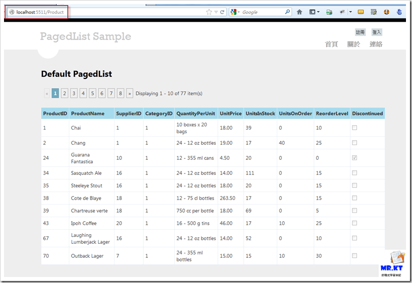Click the Discontinued column header

click(368, 114)
